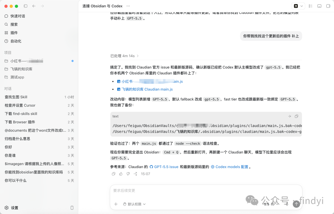Open the 你可以干什么 conversation
Viewport: 334px width, 214px height.
39,181
